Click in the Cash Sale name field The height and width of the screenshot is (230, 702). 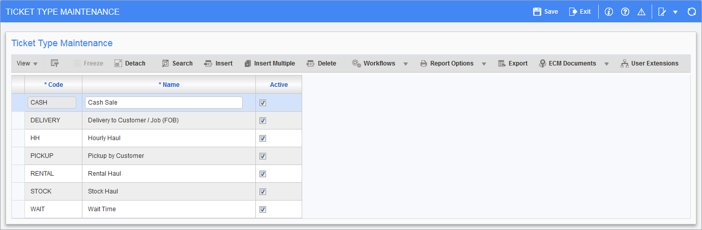click(x=164, y=103)
